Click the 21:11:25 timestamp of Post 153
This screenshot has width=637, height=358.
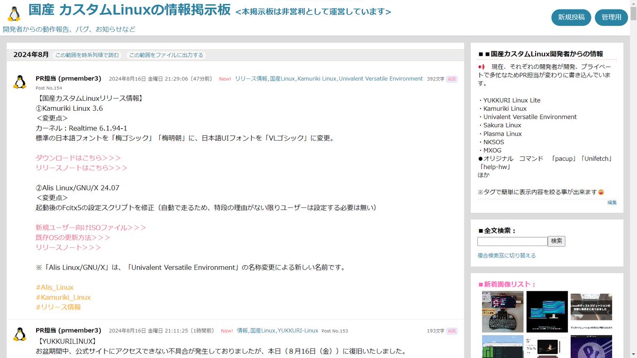click(161, 330)
